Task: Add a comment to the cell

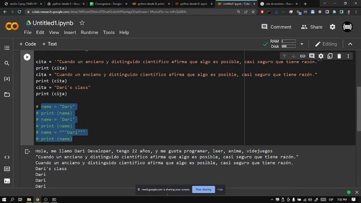Action: tap(312, 56)
